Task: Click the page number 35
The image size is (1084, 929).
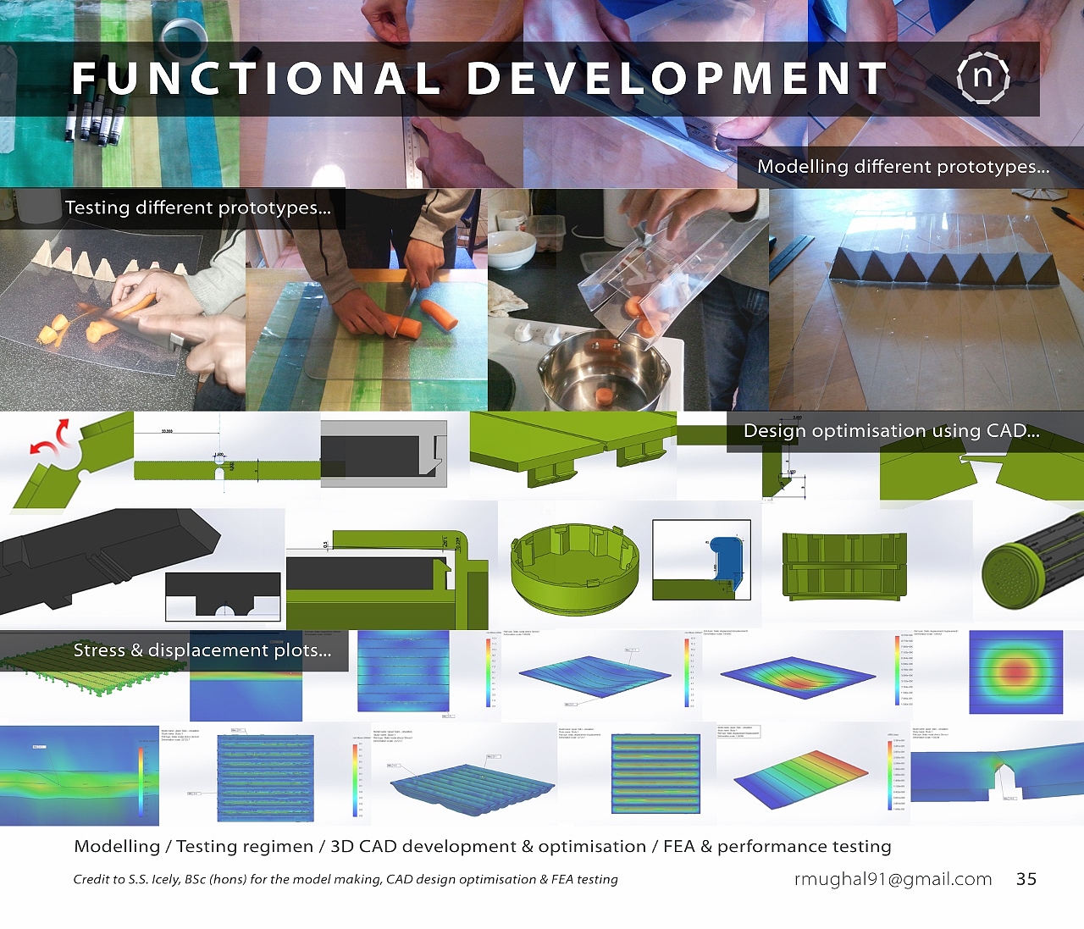Action: pos(1026,879)
